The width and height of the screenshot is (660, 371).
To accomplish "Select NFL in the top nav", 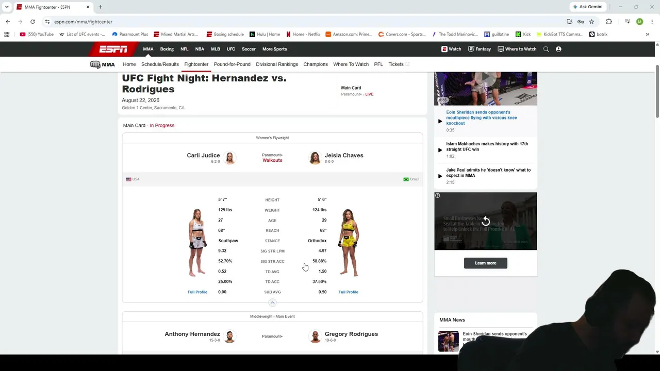I will (184, 49).
